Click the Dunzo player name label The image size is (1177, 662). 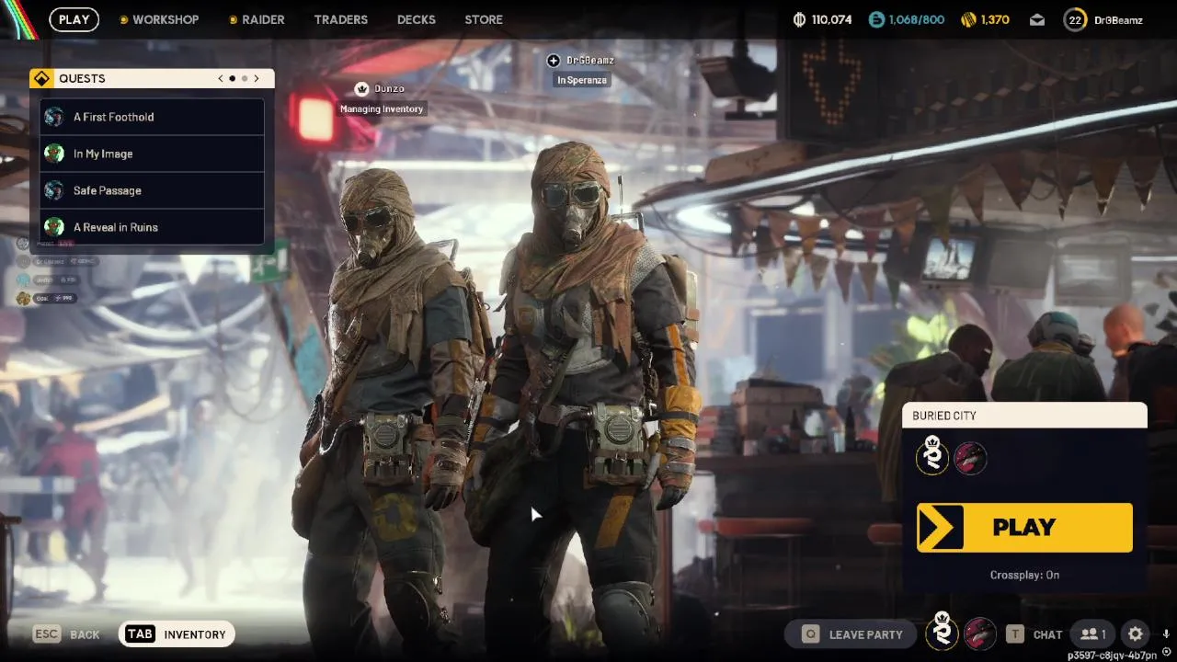389,89
